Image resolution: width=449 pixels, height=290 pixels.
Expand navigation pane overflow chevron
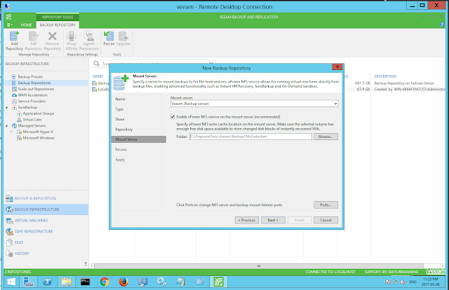pyautogui.click(x=86, y=263)
